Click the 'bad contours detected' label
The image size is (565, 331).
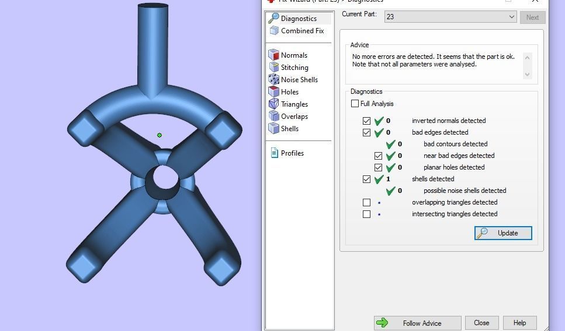tap(456, 144)
